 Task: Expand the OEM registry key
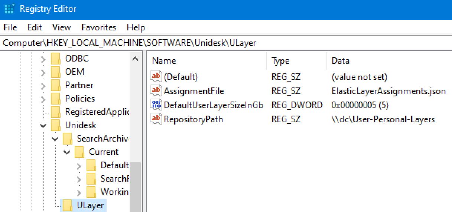(x=43, y=72)
